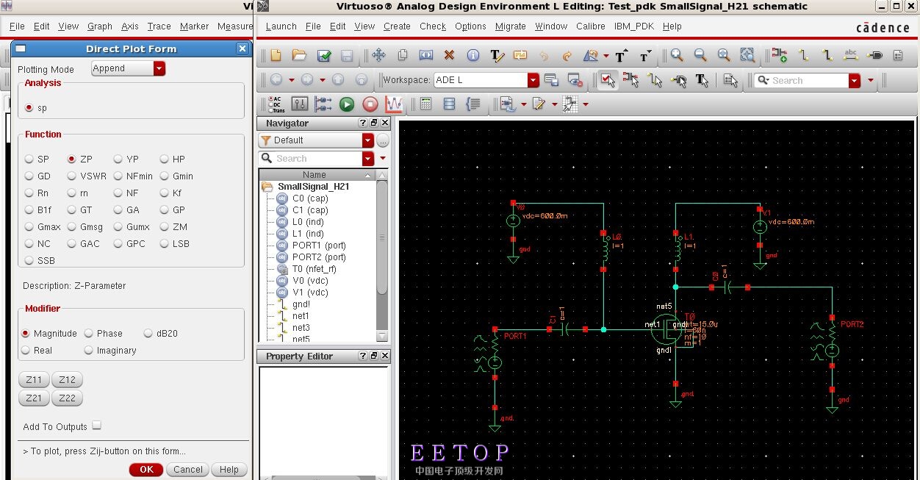
Task: Click the Z22 plot button
Action: click(67, 398)
